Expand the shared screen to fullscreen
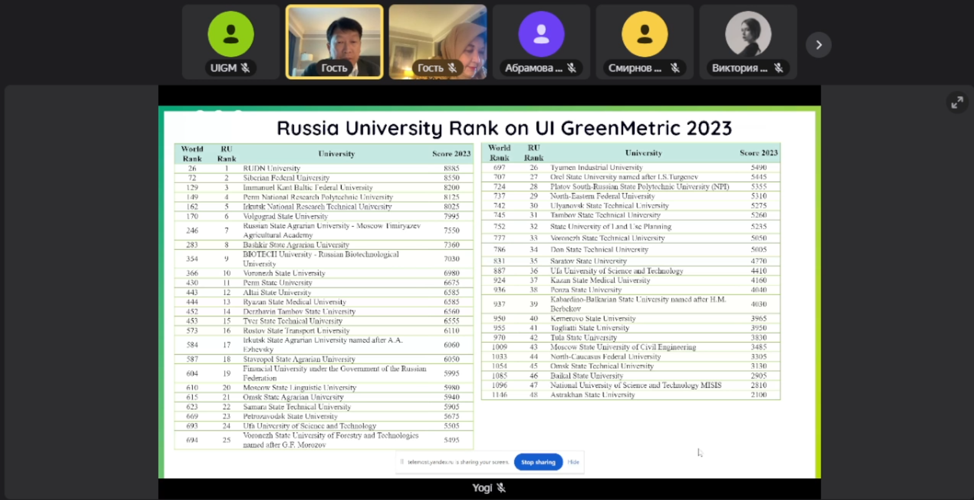Image resolution: width=974 pixels, height=500 pixels. (x=957, y=102)
